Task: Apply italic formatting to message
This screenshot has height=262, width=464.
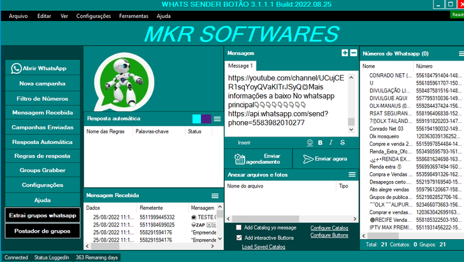Action: [x=331, y=143]
